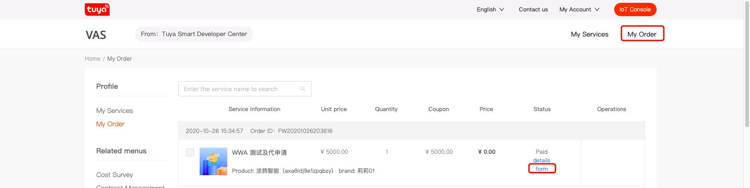750x188 pixels.
Task: View order details link under Paid
Action: click(542, 160)
